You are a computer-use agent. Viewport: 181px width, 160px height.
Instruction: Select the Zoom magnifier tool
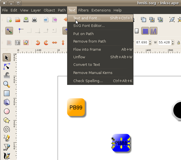(x=7, y=84)
